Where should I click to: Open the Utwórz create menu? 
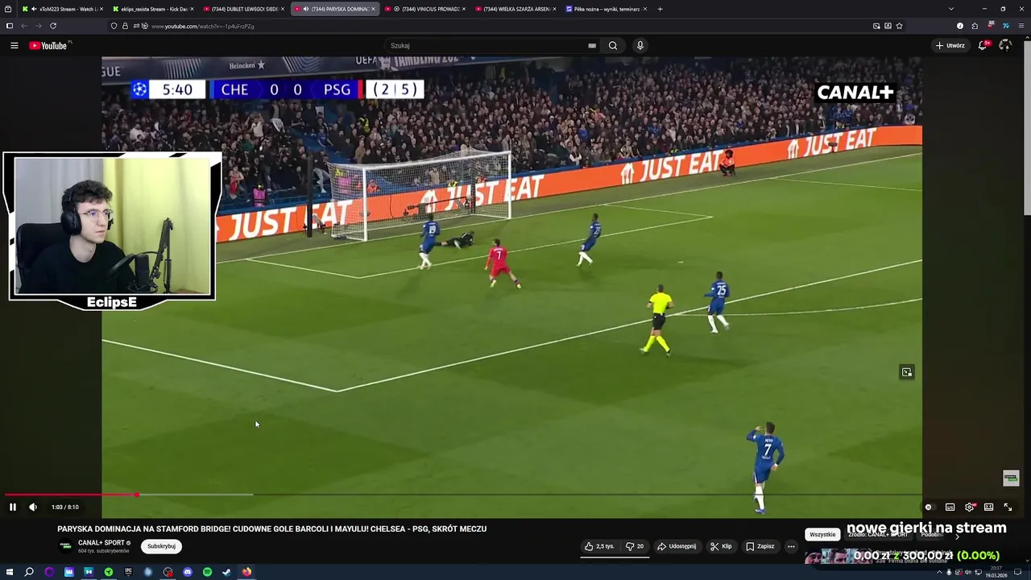[950, 46]
